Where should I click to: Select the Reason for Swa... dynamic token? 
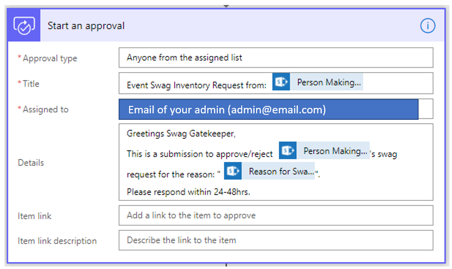point(281,172)
